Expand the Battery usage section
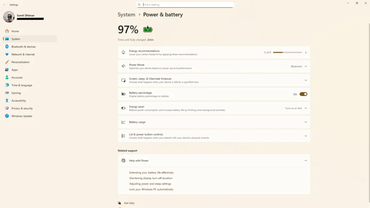This screenshot has height=208, width=370. click(x=305, y=122)
